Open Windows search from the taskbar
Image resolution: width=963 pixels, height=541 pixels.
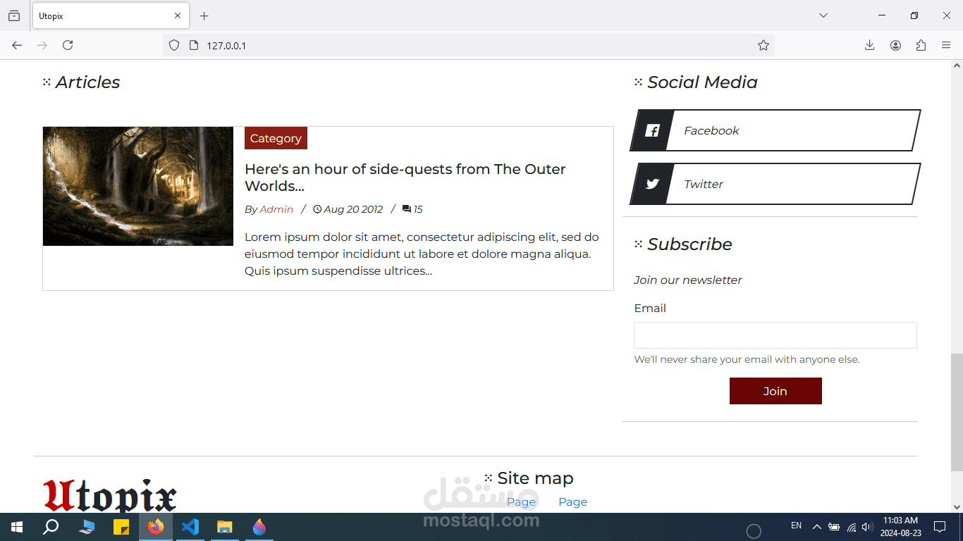51,527
